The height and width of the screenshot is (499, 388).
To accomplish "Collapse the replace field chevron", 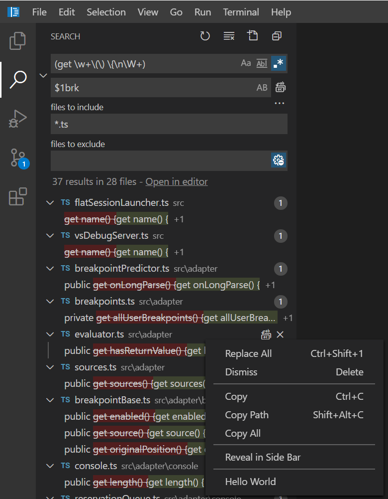I will pos(43,75).
